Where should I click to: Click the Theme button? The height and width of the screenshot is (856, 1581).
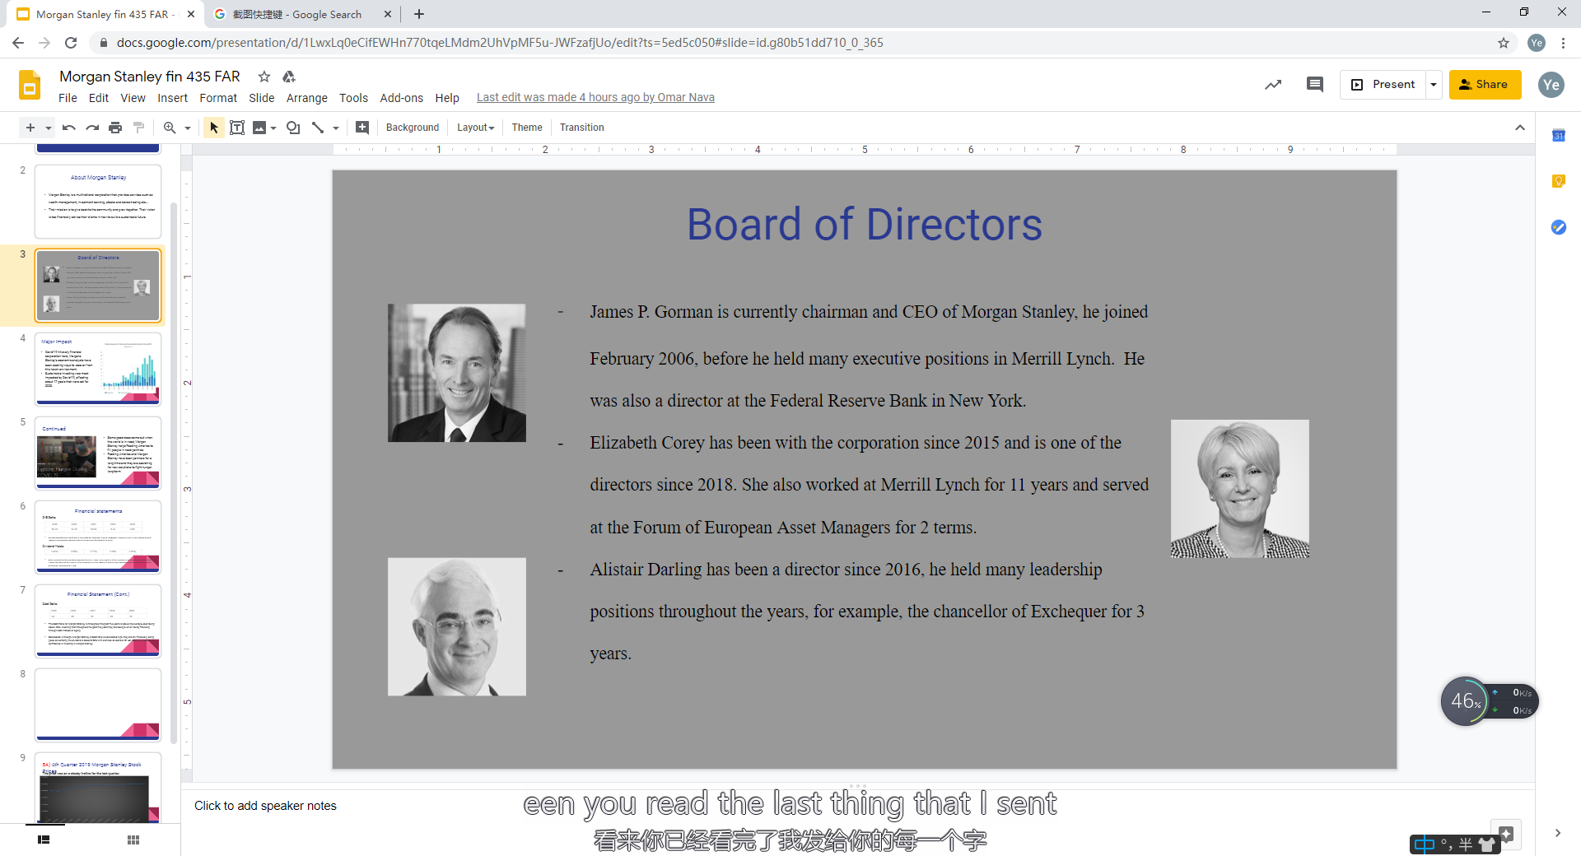tap(527, 128)
